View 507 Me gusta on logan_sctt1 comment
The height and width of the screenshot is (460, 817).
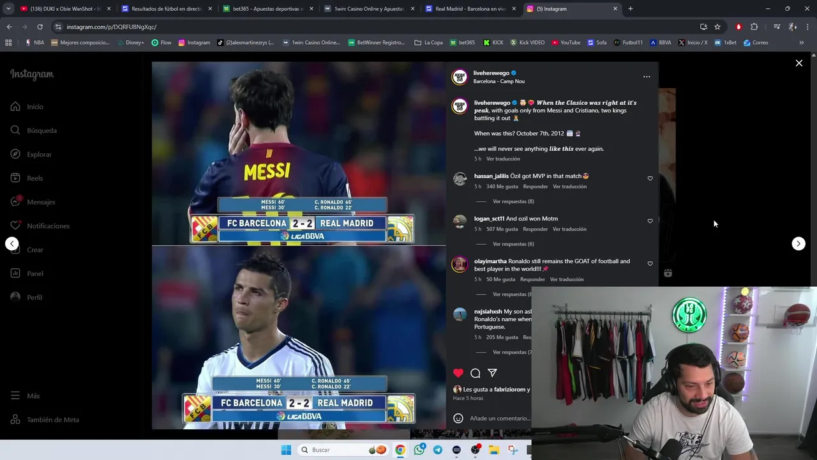(502, 229)
